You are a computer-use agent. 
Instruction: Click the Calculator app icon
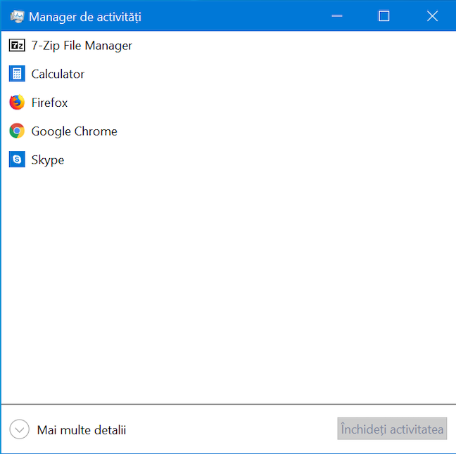[x=17, y=74]
